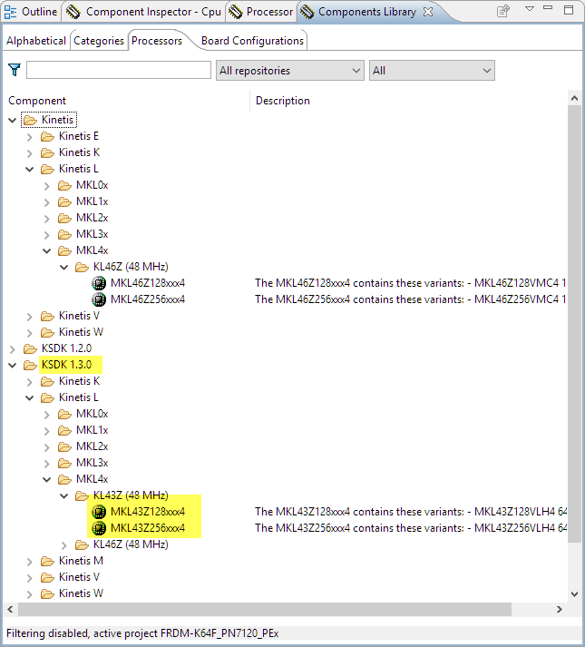Collapse the KL43Z (48 MHz) node
Viewport: 585px width, 647px height.
[x=64, y=496]
